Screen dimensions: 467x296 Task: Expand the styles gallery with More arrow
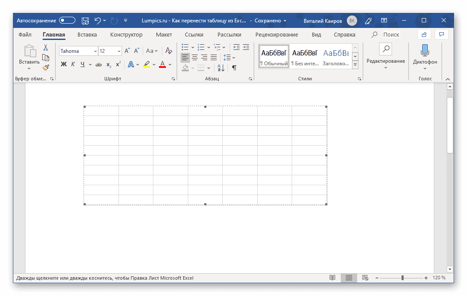(355, 64)
